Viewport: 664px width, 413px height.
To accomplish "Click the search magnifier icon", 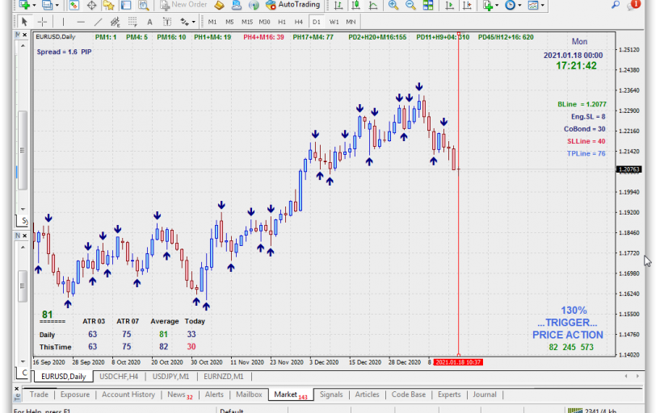I will click(616, 5).
